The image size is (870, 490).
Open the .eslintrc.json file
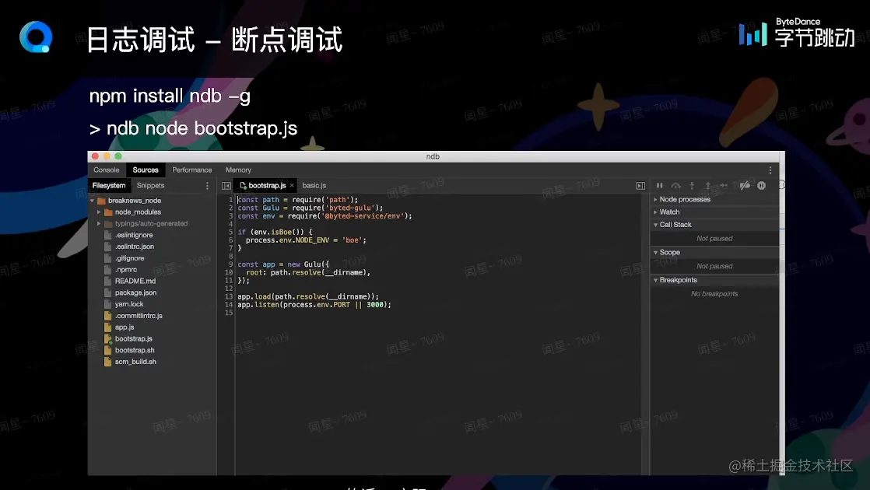click(135, 247)
